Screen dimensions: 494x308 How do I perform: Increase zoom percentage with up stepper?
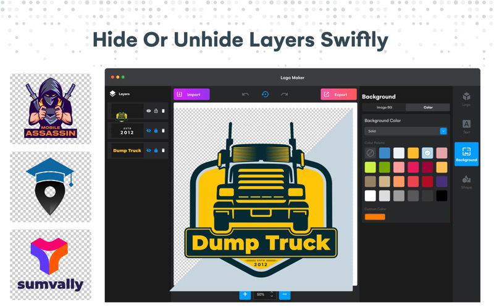click(272, 293)
